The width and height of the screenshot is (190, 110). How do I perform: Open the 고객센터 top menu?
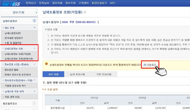(x=83, y=3)
